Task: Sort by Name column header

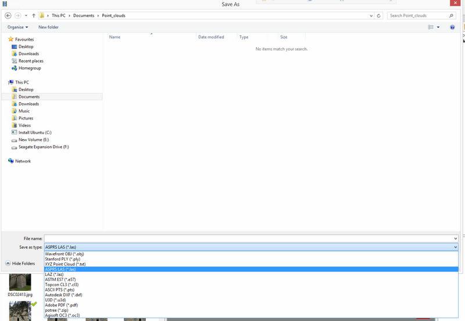Action: point(151,37)
